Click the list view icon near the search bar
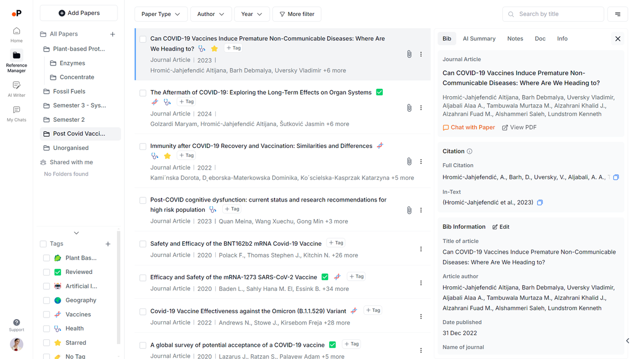Viewport: 638px width, 359px height. pyautogui.click(x=617, y=14)
